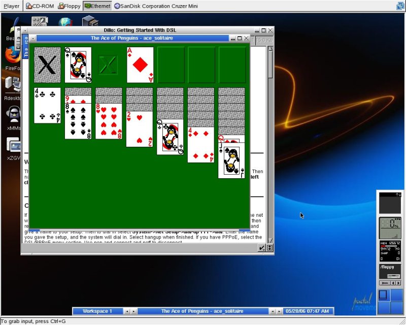Click the face-down stock deck card
The width and height of the screenshot is (406, 325).
(x=47, y=65)
